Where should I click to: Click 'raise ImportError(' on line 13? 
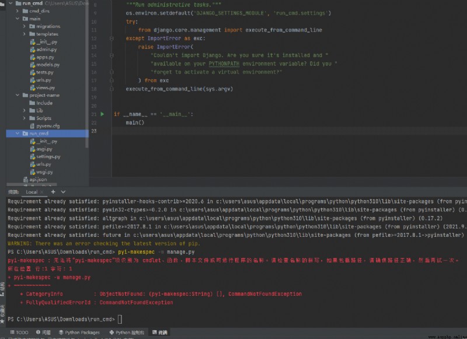[166, 47]
